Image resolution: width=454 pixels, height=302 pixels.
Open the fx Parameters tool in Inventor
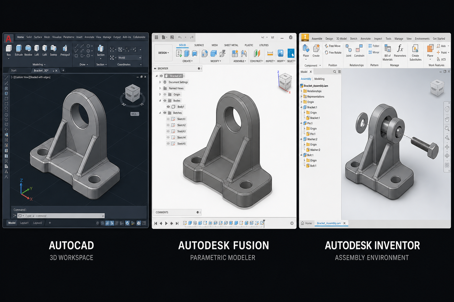pyautogui.click(x=400, y=50)
